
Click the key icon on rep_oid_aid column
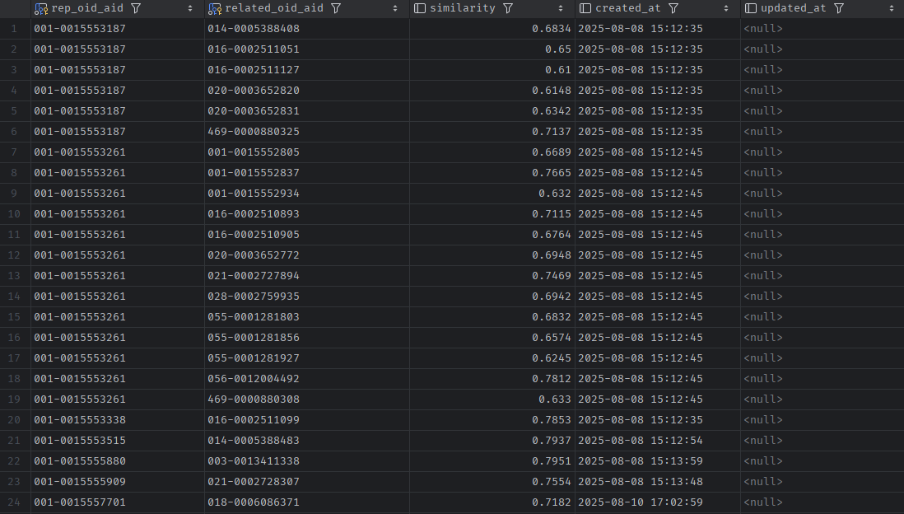click(x=41, y=9)
